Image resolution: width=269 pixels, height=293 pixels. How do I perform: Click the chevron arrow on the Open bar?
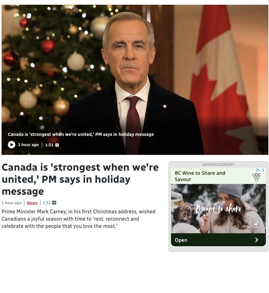257,240
